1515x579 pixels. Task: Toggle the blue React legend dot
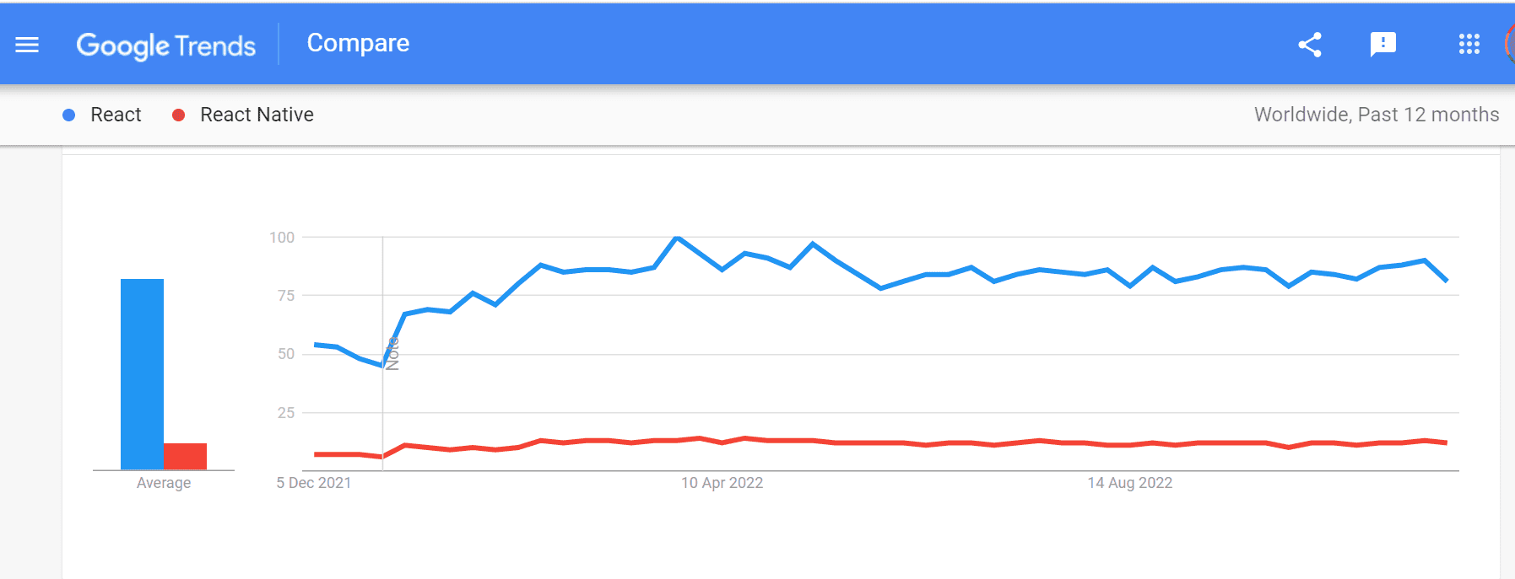click(68, 114)
